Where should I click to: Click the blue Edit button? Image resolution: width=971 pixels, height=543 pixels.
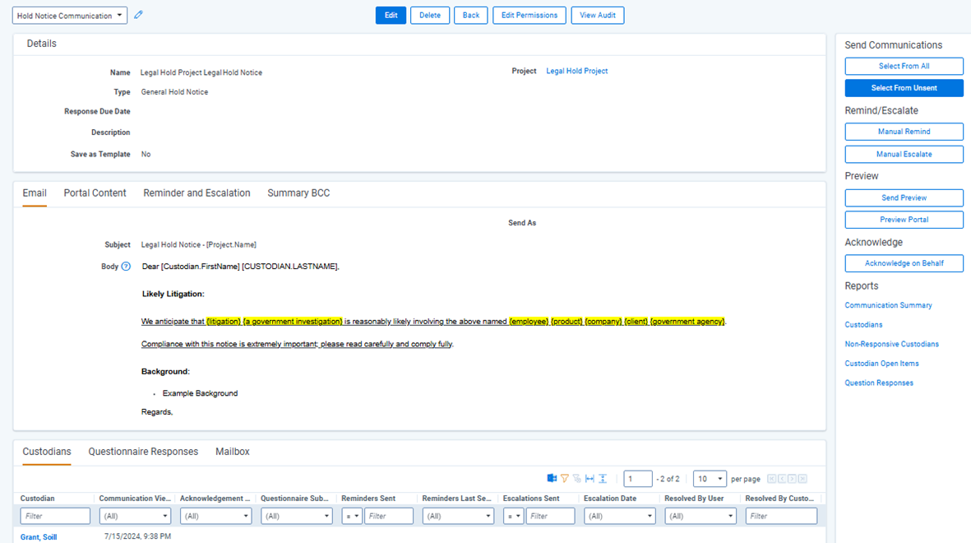coord(391,16)
